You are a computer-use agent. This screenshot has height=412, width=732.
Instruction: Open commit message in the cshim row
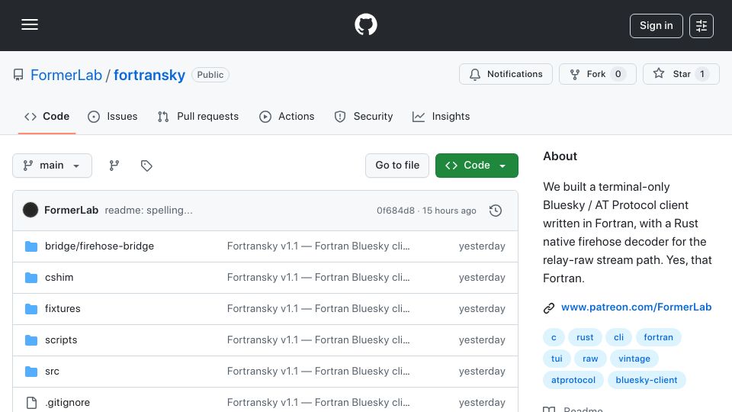319,278
